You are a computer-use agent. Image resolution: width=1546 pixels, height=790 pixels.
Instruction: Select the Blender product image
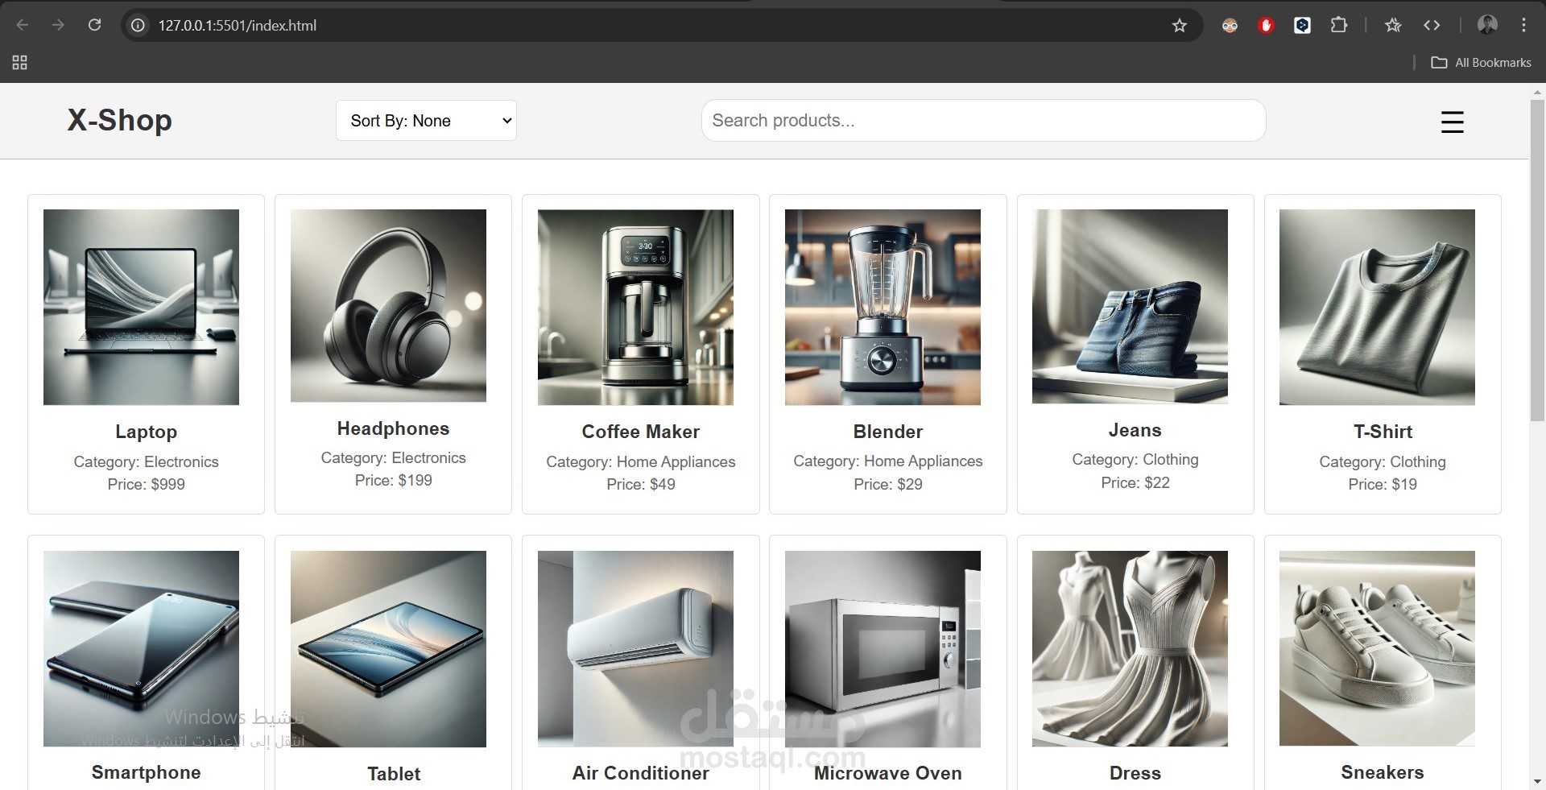click(x=883, y=308)
